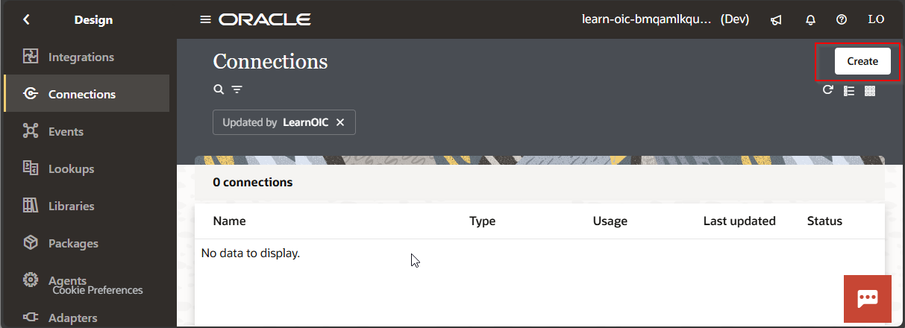Open the announcements megaphone icon

[x=776, y=20]
